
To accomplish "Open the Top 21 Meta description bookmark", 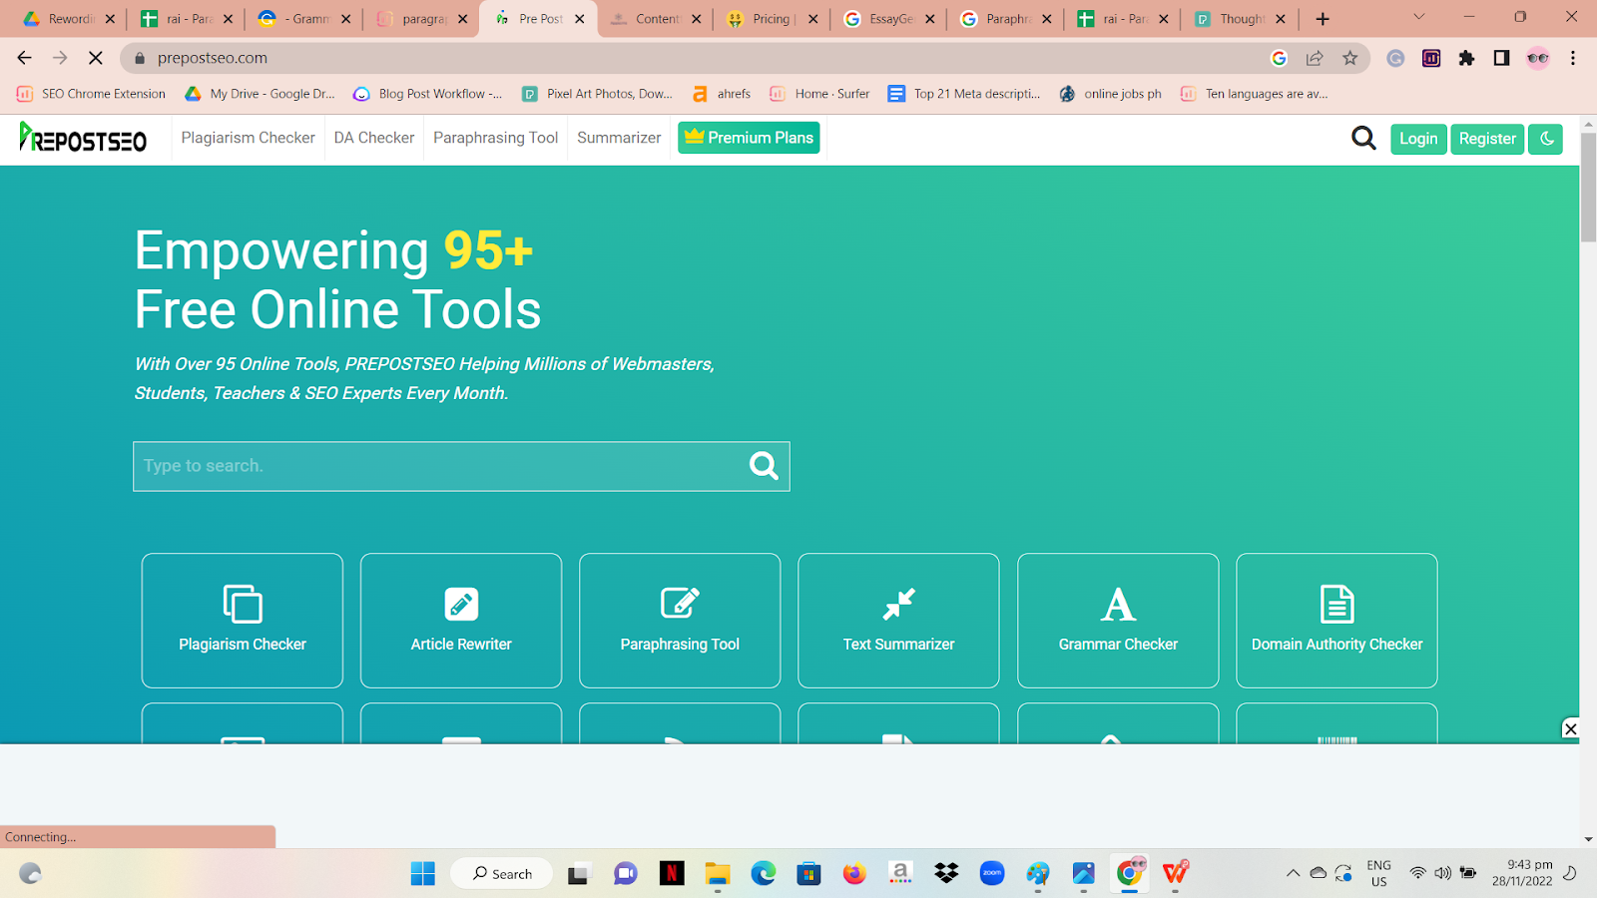I will tap(965, 94).
